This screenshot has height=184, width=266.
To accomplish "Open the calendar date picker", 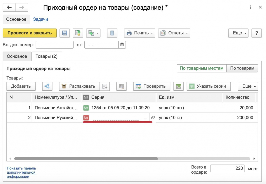I will point(122,45).
